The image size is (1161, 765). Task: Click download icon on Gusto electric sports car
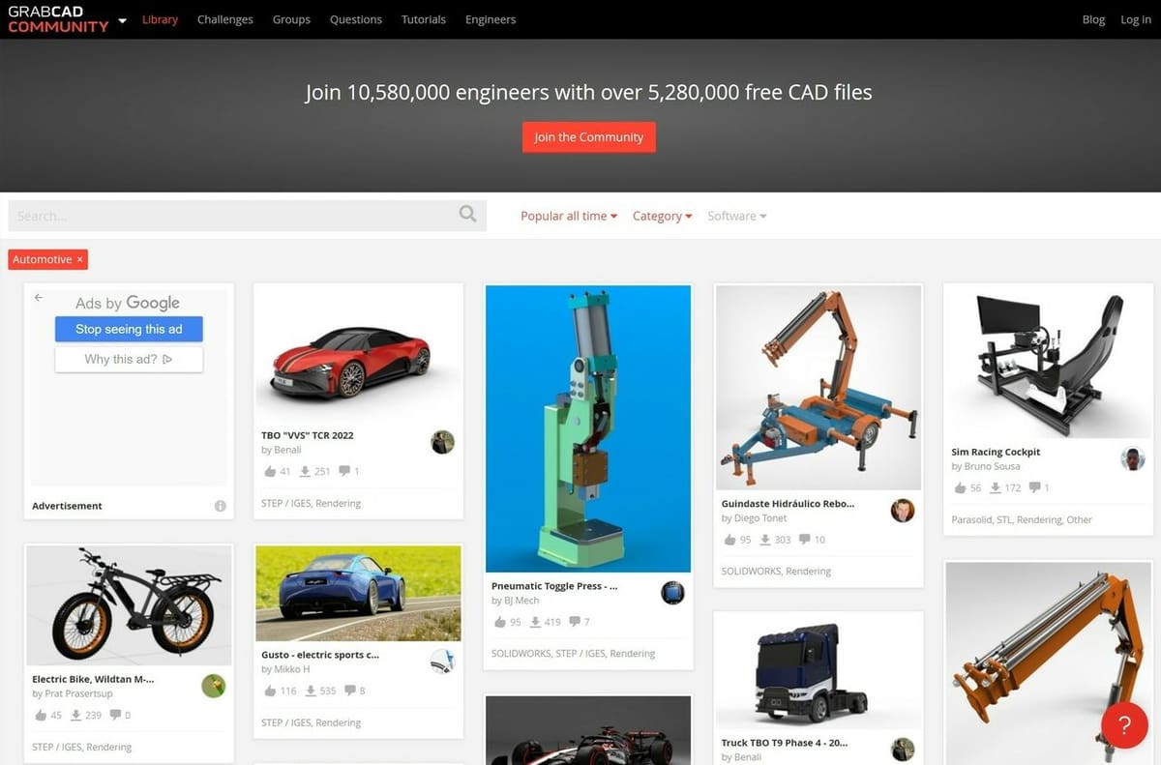click(311, 691)
